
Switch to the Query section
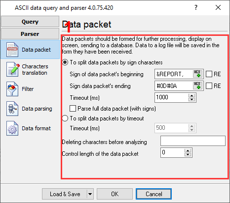click(30, 22)
